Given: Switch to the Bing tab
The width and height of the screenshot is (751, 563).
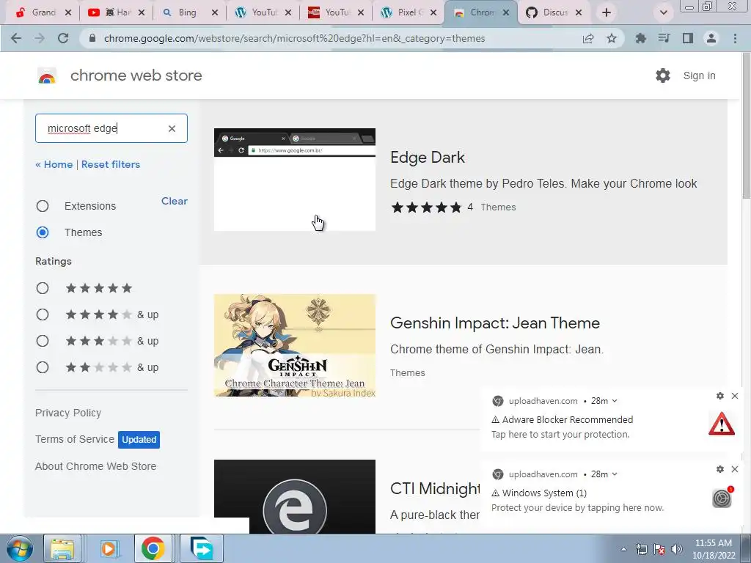Looking at the screenshot, I should pos(187,12).
